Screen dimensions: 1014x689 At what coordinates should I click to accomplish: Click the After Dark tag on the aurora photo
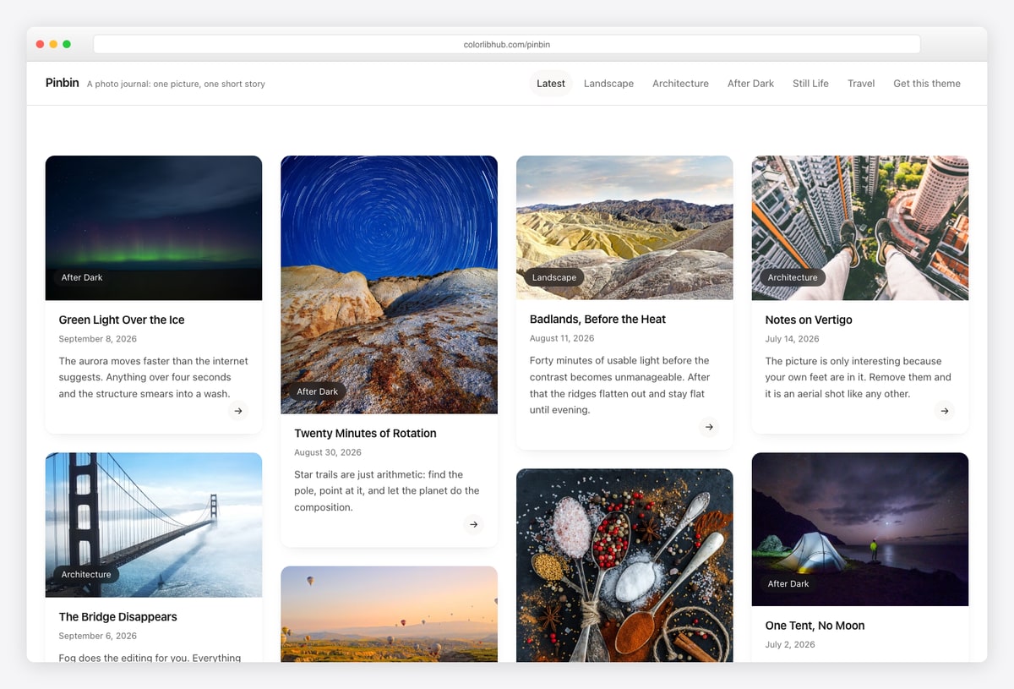point(82,277)
